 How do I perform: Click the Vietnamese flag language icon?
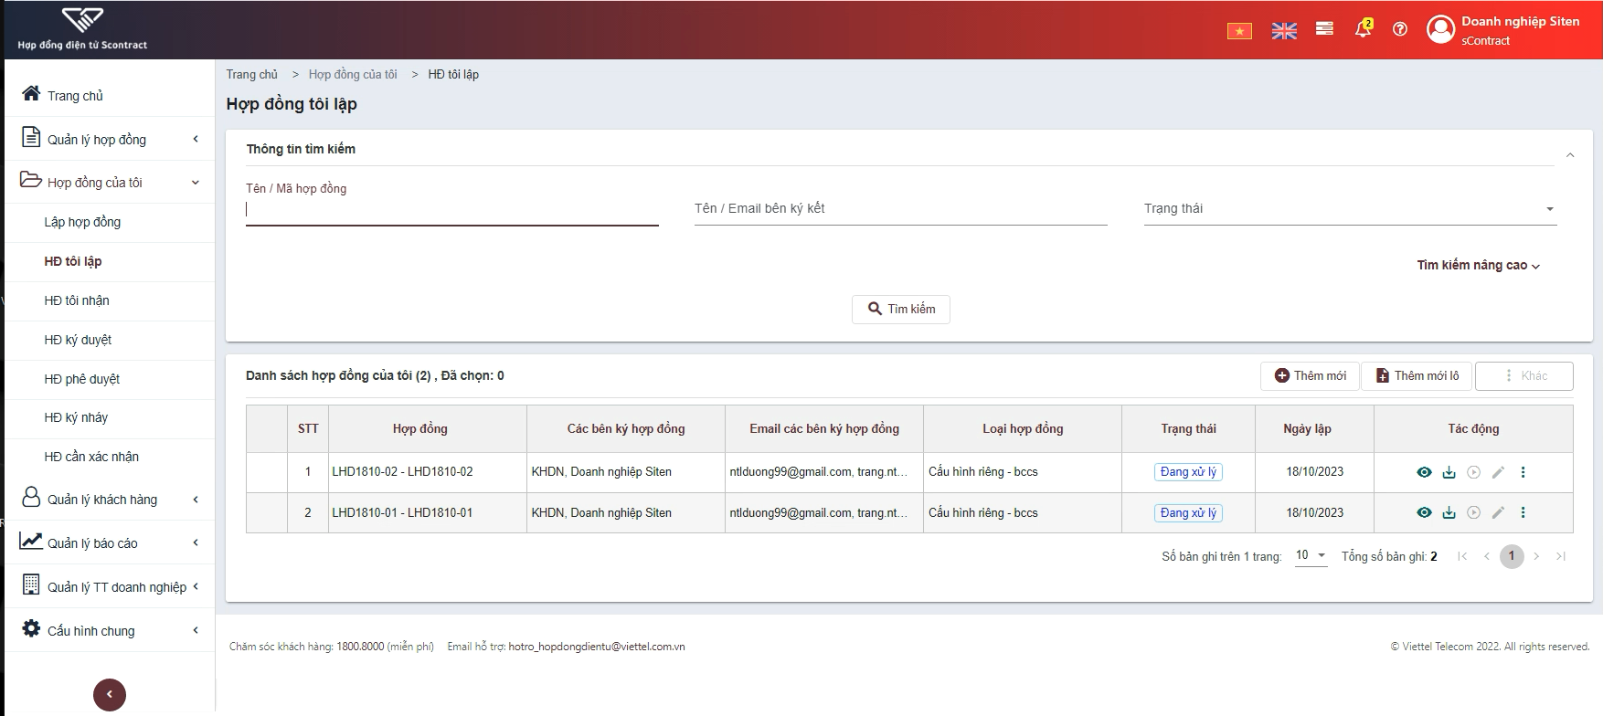click(x=1239, y=31)
